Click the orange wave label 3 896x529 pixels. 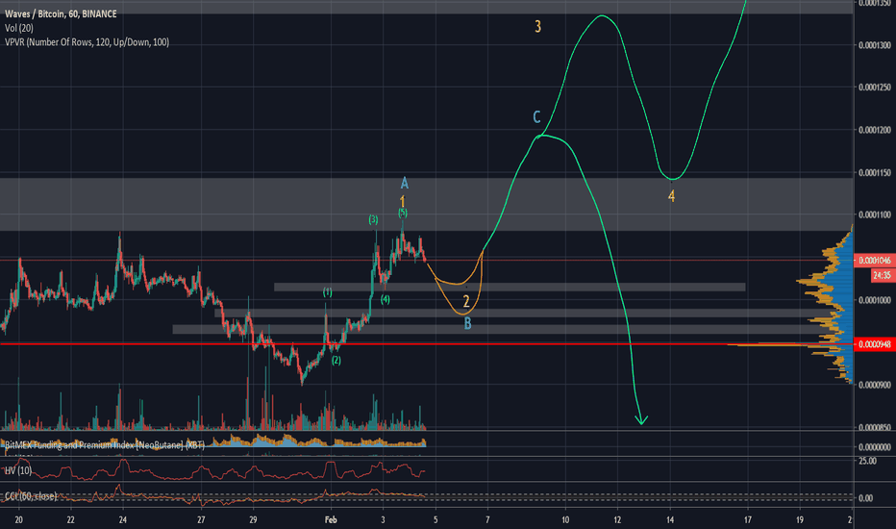pyautogui.click(x=537, y=26)
